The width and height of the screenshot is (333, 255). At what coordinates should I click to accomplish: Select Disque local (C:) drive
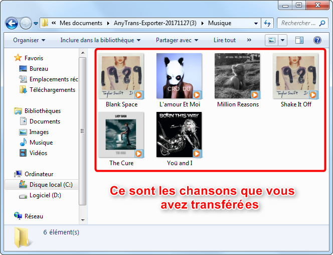tap(51, 184)
